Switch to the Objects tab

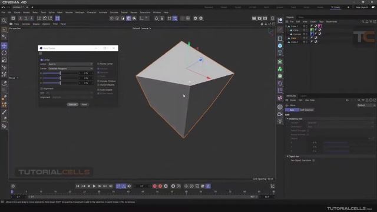pos(290,17)
